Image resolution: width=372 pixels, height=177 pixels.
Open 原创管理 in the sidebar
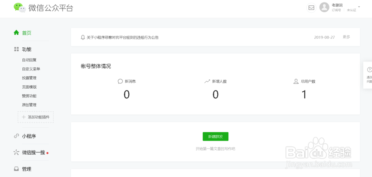tap(29, 105)
